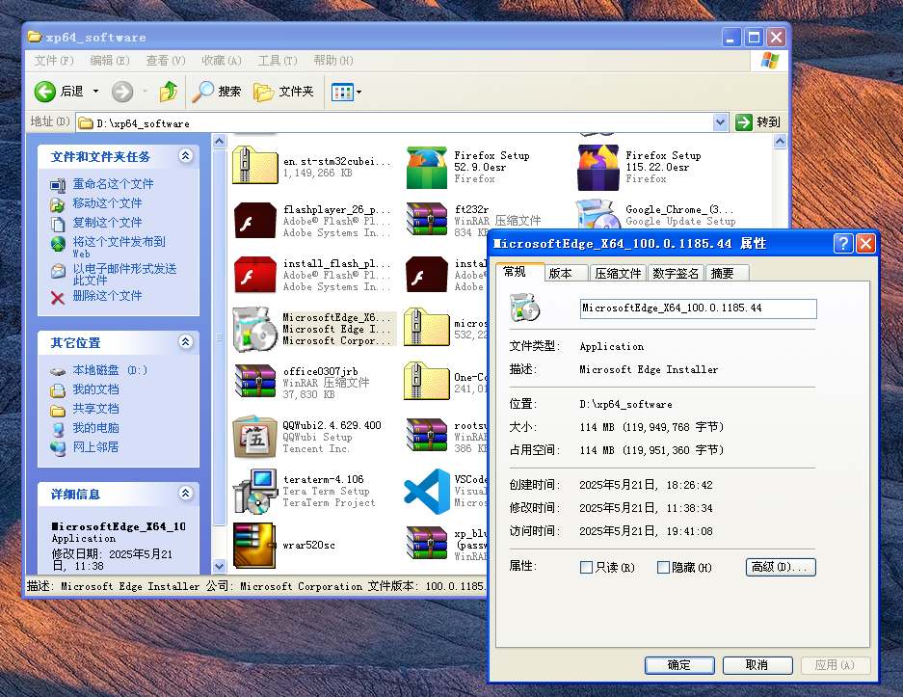The height and width of the screenshot is (697, 903).
Task: Select Firefox Setup 52.9.0esr installer icon
Action: [427, 168]
